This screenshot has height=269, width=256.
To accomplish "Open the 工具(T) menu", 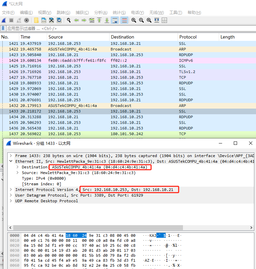I will 176,13.
